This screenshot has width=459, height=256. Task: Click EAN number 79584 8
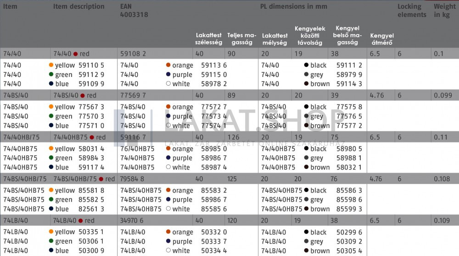coord(132,179)
